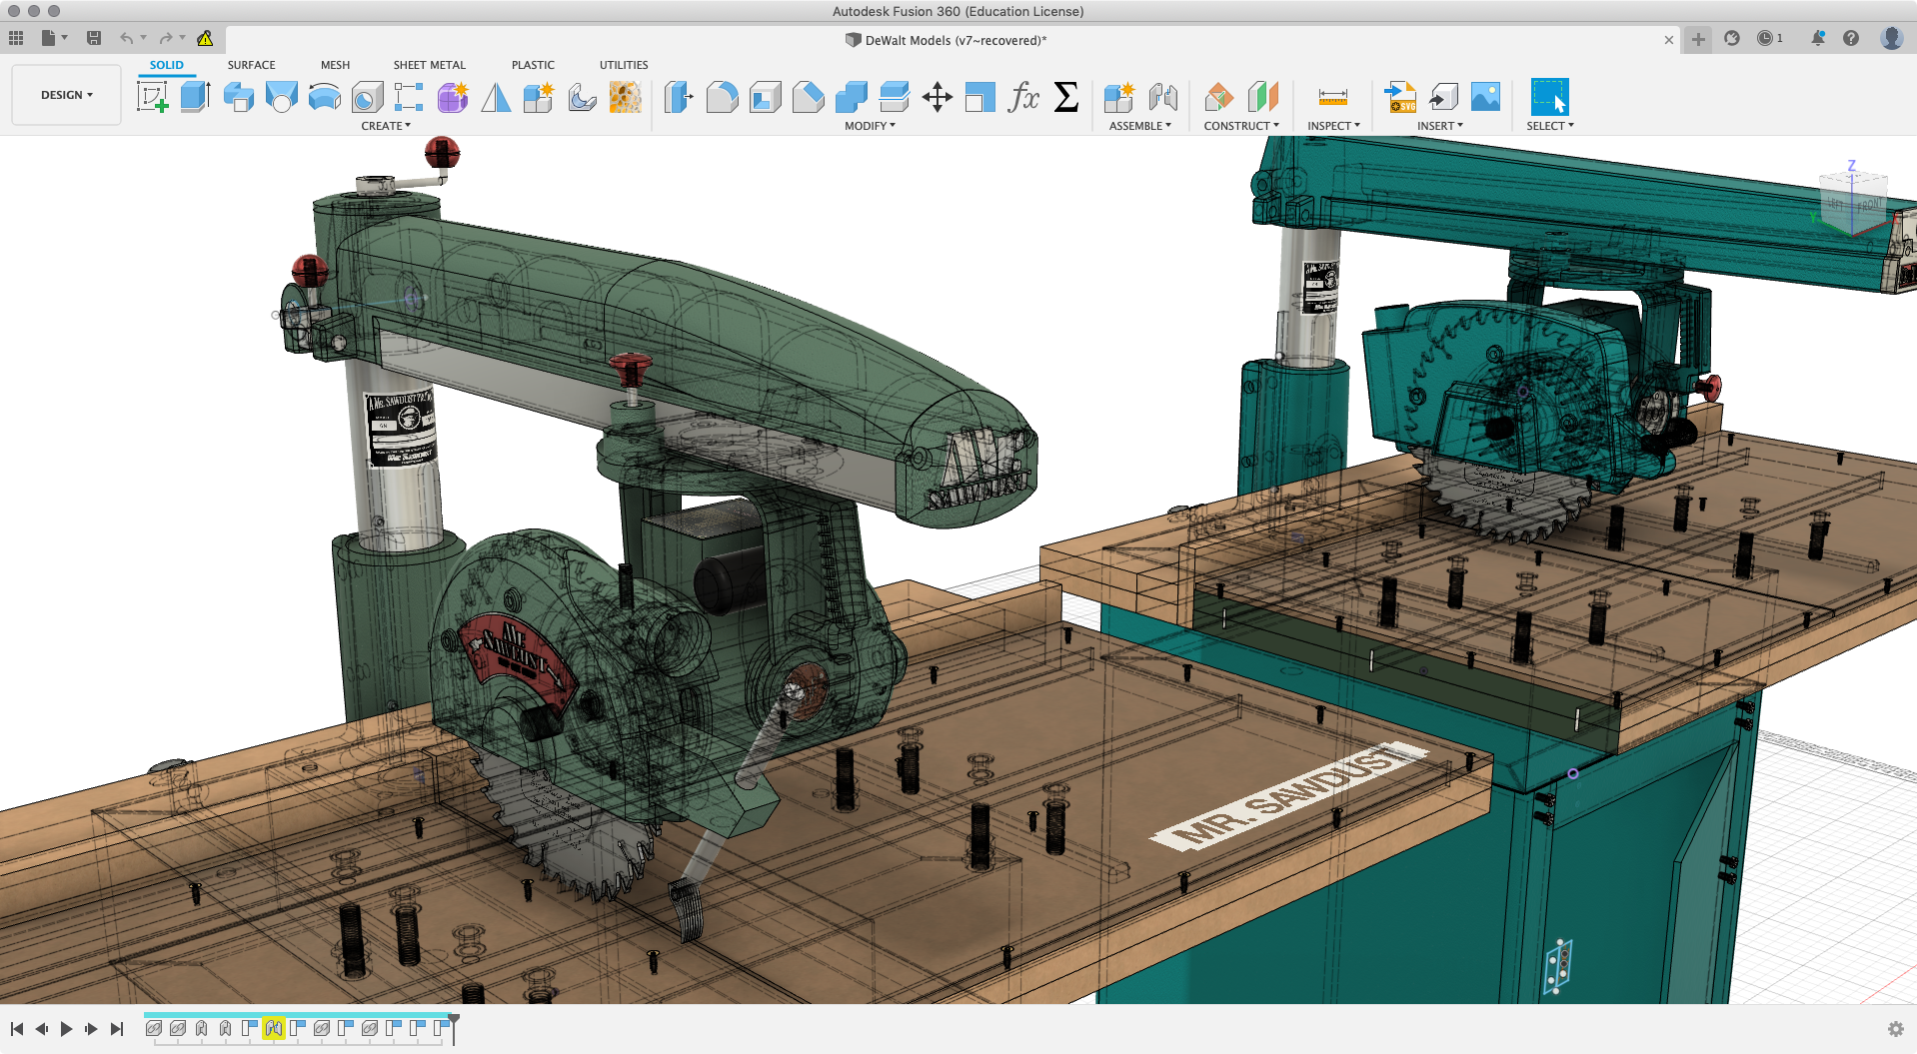Open the Data Panel grid icon
The width and height of the screenshot is (1917, 1054).
[16, 38]
